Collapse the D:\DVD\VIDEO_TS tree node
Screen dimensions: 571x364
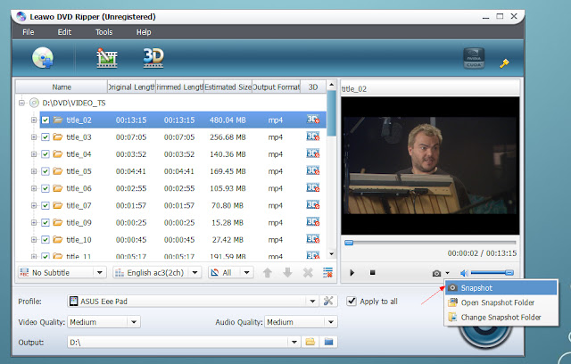click(x=21, y=103)
